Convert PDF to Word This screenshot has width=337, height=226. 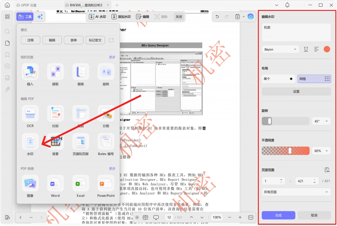coord(55,187)
